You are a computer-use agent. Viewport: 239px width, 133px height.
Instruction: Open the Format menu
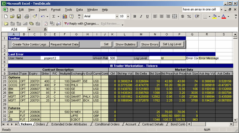click(x=56, y=10)
